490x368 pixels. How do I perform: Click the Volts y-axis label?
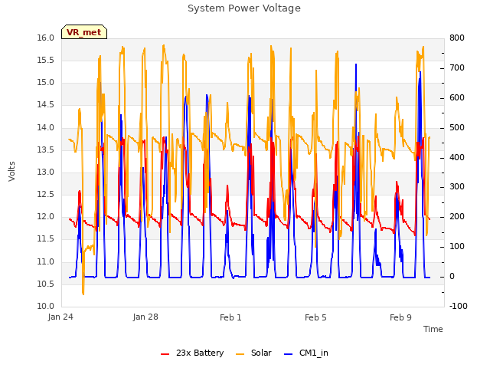11,172
